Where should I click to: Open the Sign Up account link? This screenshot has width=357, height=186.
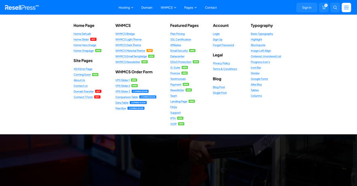coord(218,40)
